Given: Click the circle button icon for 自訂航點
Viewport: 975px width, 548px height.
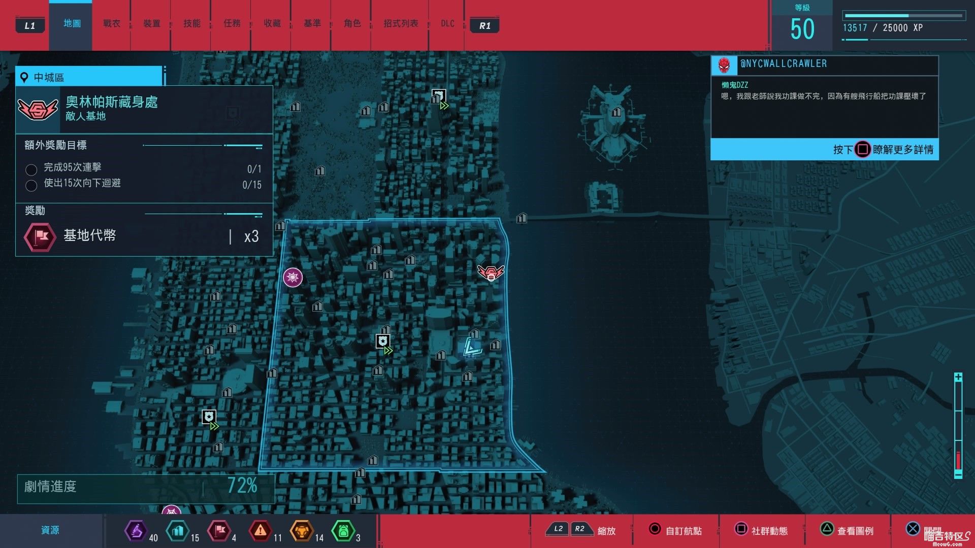Looking at the screenshot, I should (655, 529).
